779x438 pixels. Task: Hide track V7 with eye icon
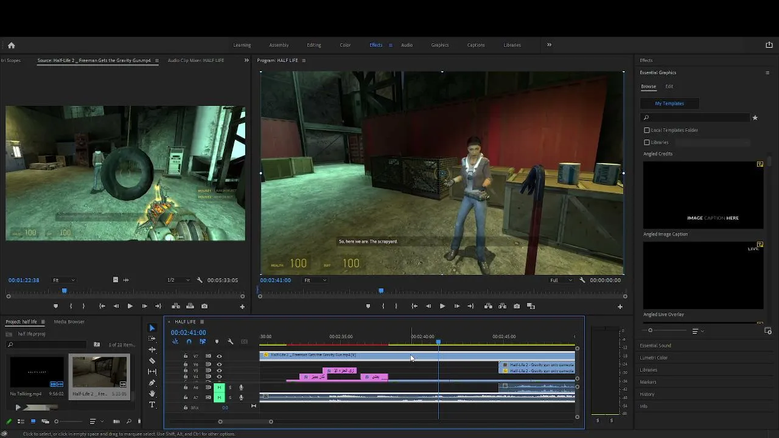pos(219,356)
